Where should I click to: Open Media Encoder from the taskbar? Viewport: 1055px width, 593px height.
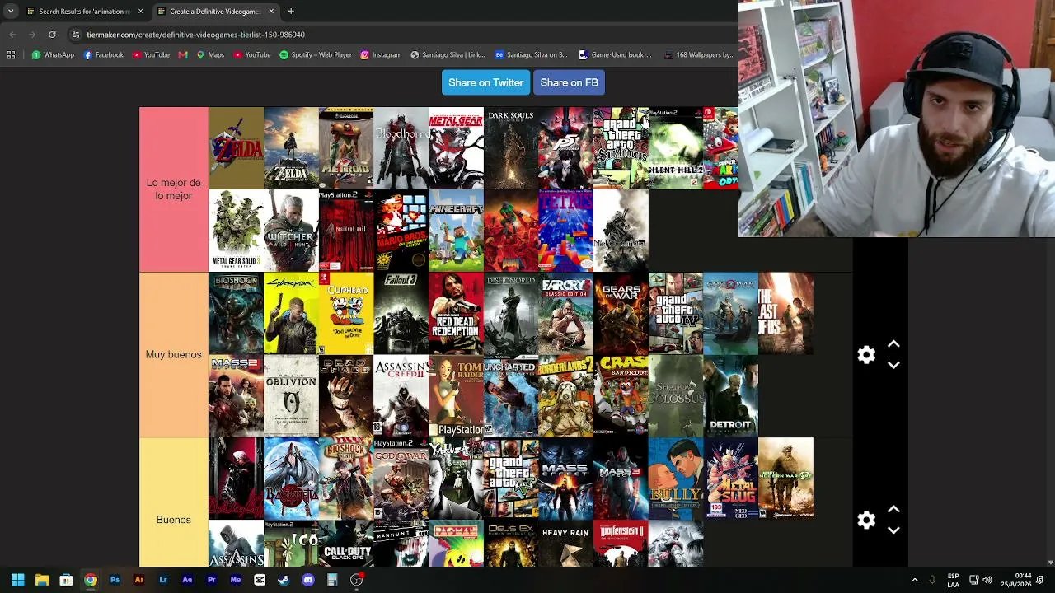(x=236, y=580)
